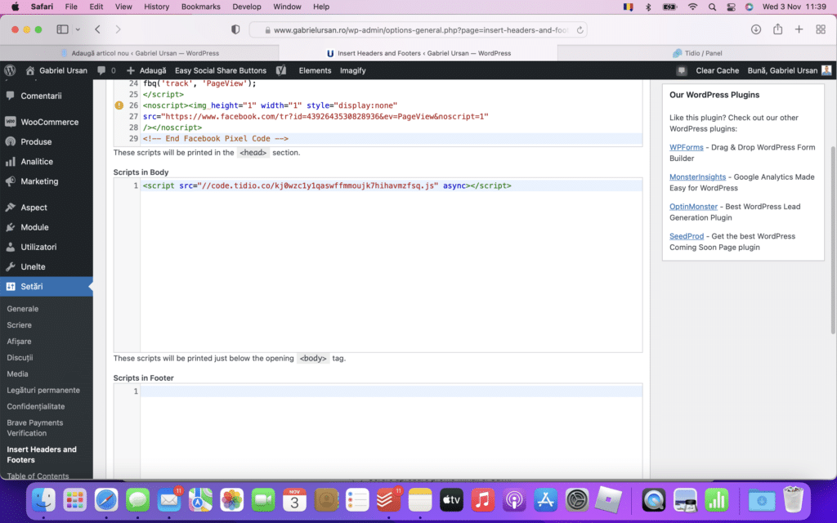Expand the sidebar options chevron
The height and width of the screenshot is (523, 837).
[x=78, y=29]
